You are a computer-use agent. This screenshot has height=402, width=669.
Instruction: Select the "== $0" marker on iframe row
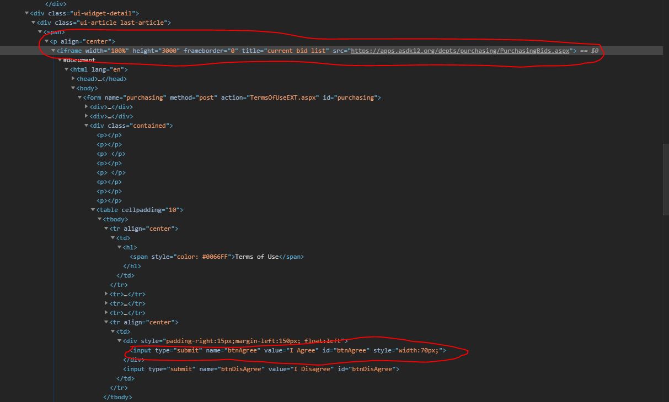pyautogui.click(x=589, y=51)
